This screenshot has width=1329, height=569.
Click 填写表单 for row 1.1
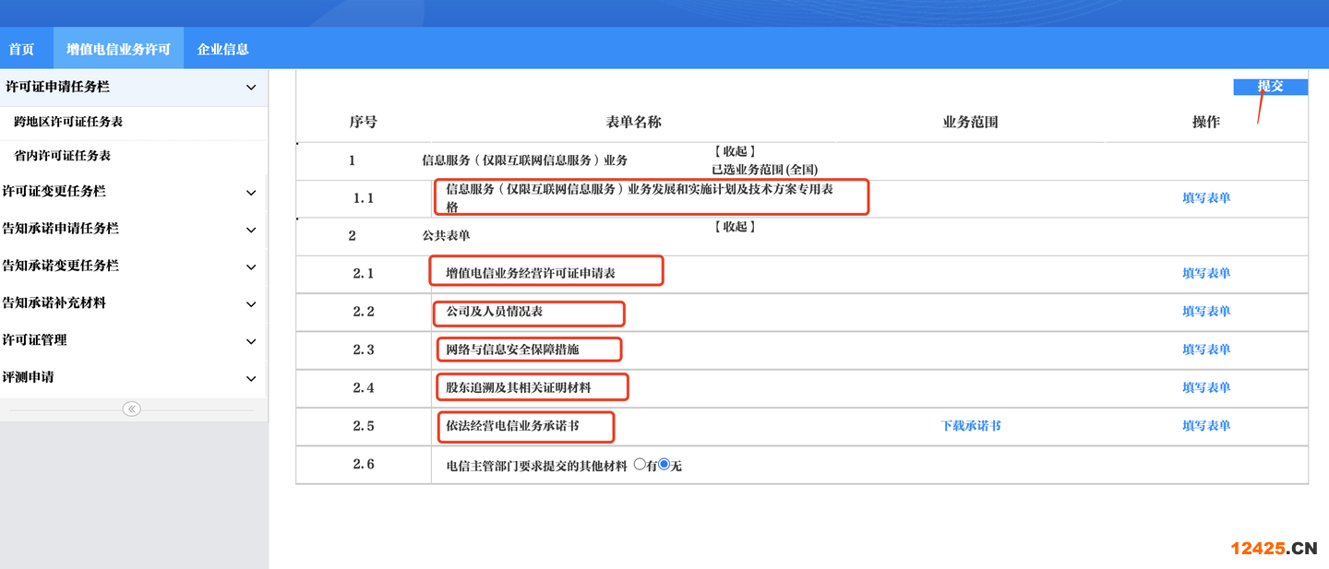click(x=1206, y=197)
